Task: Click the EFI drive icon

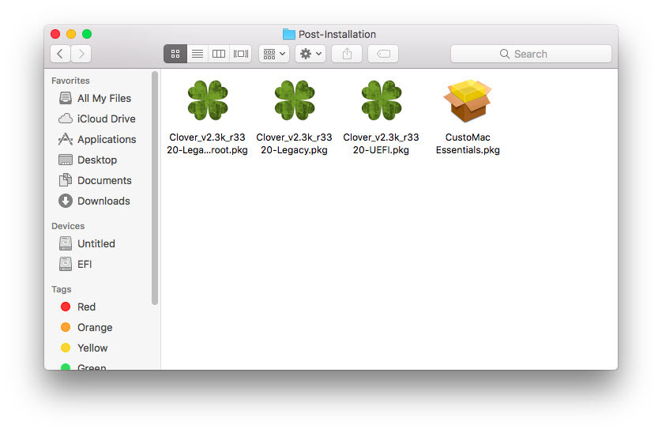Action: [x=66, y=264]
